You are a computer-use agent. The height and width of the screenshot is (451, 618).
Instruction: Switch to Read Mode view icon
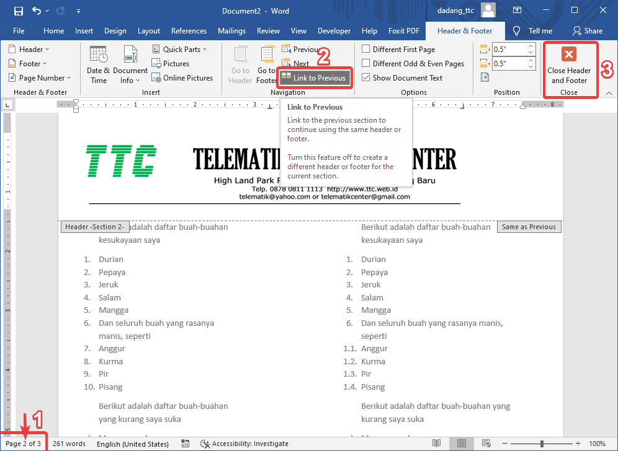point(437,444)
